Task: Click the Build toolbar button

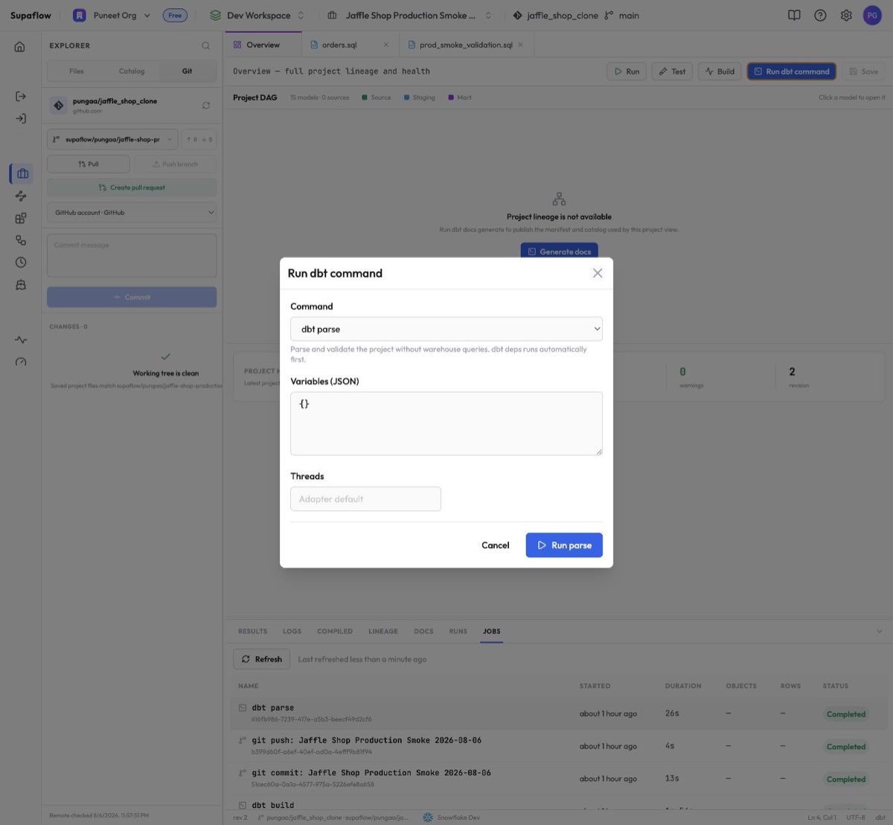Action: 720,71
